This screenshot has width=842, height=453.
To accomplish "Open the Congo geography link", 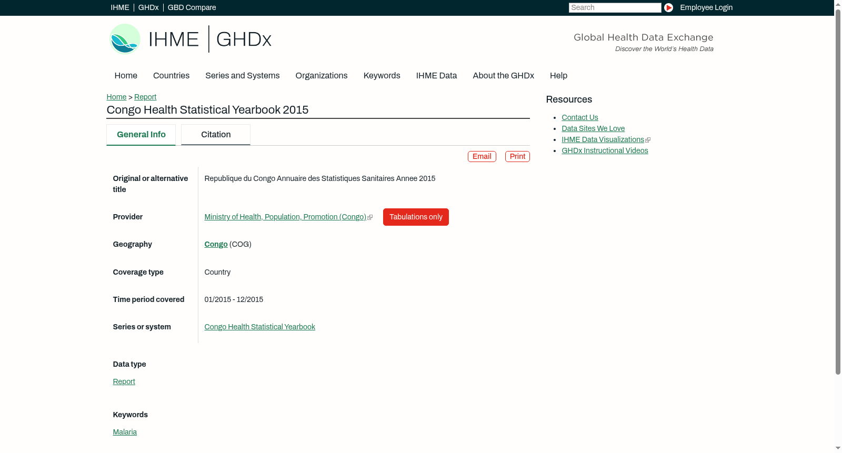I will click(x=216, y=244).
